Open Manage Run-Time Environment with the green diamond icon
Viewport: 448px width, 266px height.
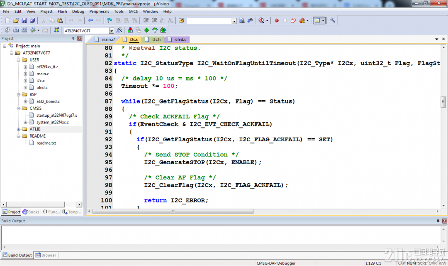point(146,30)
